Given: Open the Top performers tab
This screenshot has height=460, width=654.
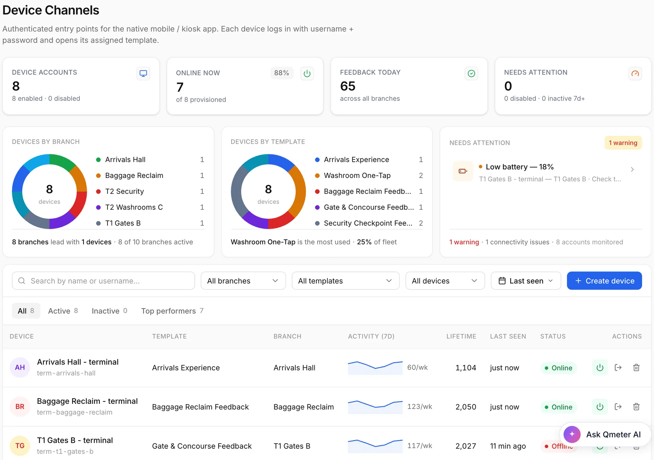Looking at the screenshot, I should [x=172, y=311].
